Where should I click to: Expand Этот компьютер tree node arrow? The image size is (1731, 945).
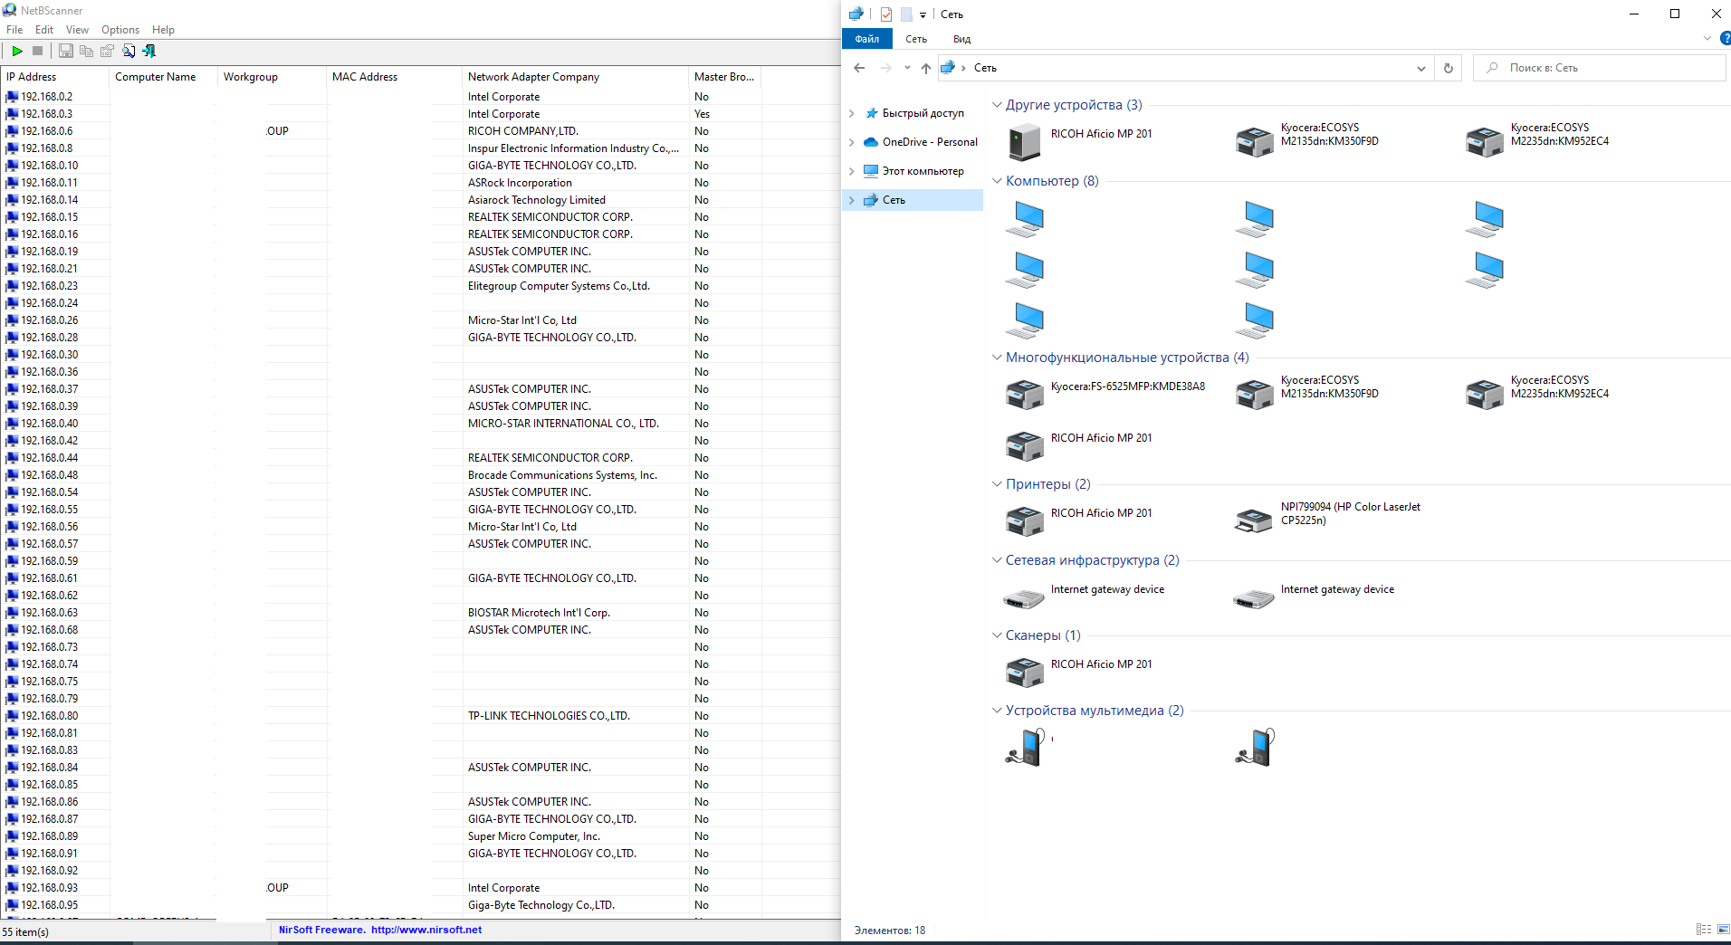[852, 171]
